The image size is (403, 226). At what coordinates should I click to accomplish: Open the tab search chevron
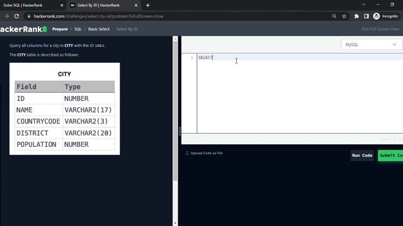pyautogui.click(x=363, y=4)
